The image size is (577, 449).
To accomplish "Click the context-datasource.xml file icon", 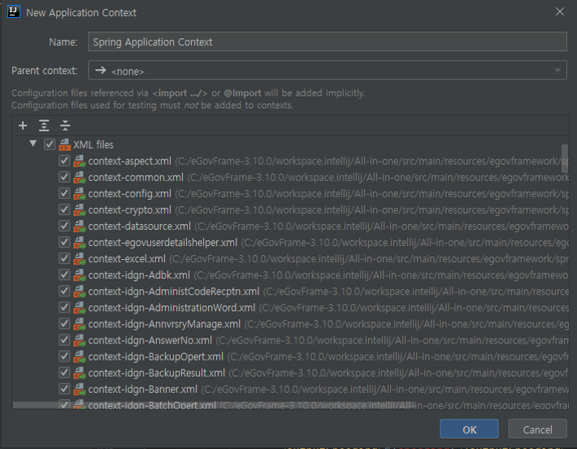I will 79,226.
